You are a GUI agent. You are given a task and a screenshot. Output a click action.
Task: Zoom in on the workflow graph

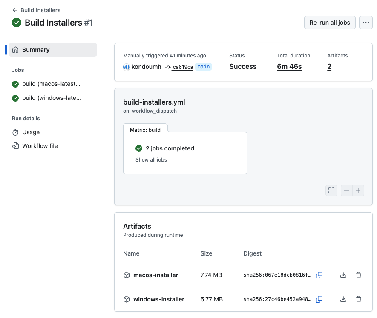(x=358, y=190)
